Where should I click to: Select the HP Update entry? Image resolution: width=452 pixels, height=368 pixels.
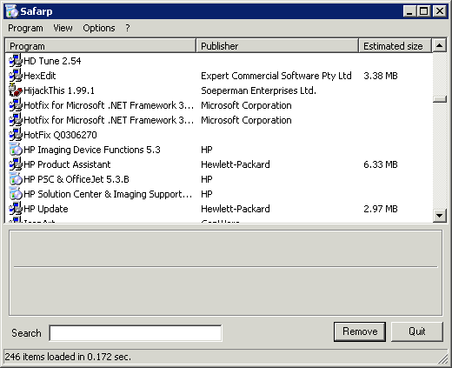click(x=46, y=209)
